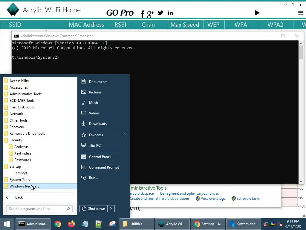Expand shut down options arrow
Image resolution: width=306 pixels, height=230 pixels.
pos(111,209)
